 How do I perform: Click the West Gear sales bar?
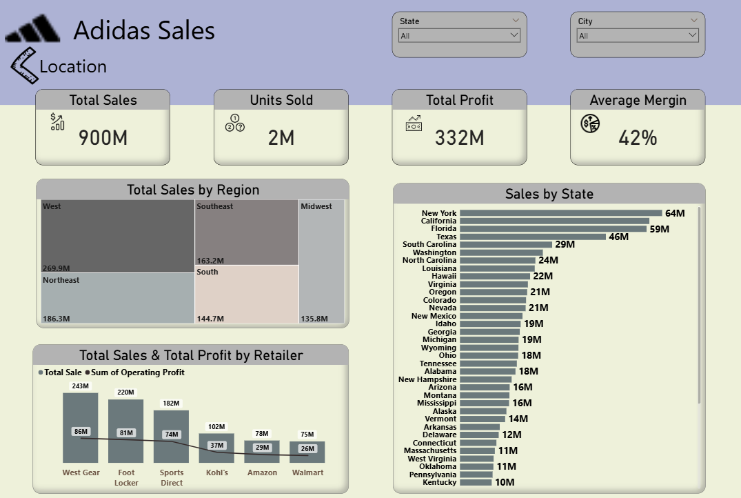pos(81,428)
